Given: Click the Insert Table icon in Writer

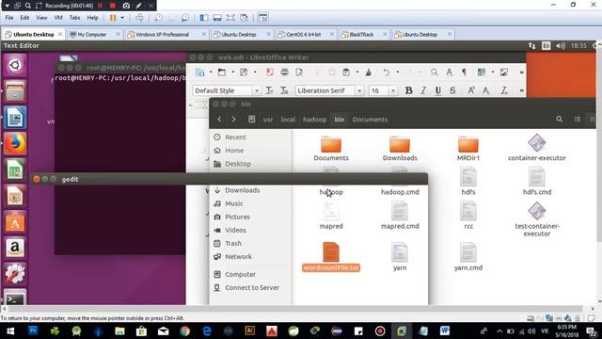Looking at the screenshot, I should coord(482,72).
